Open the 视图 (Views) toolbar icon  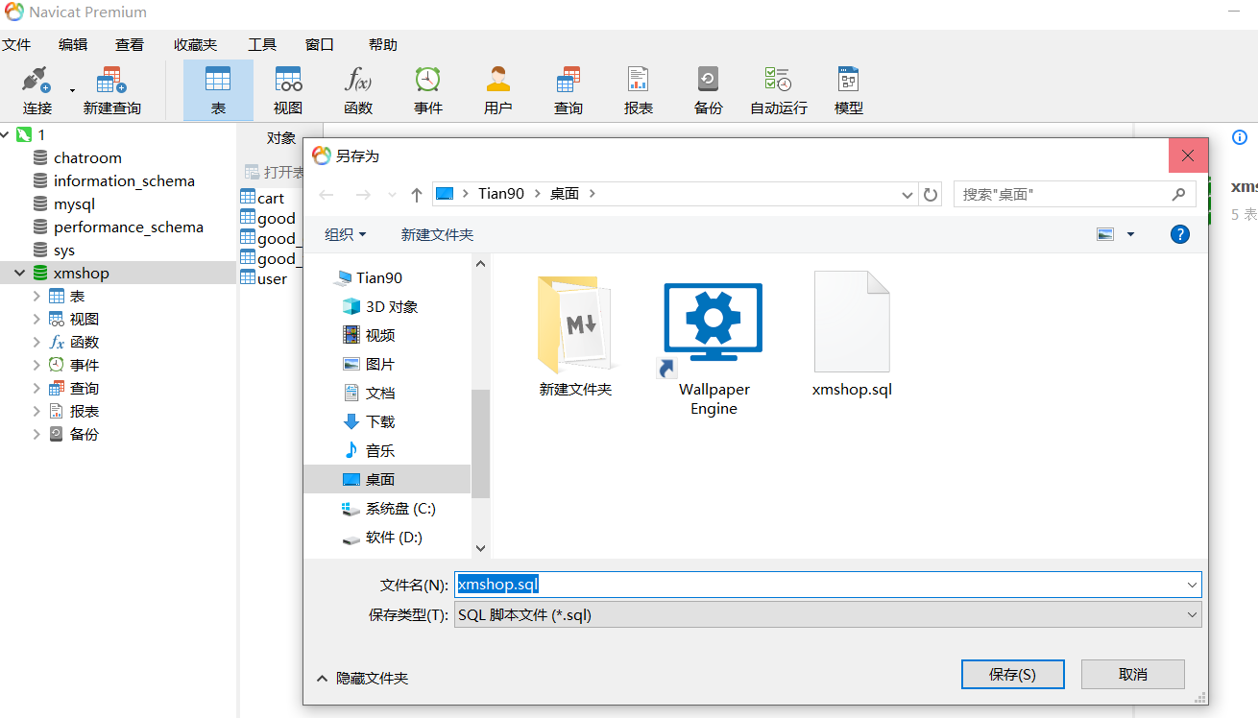287,88
